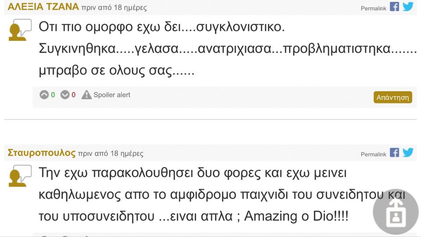This screenshot has width=421, height=237.
Task: Click the Απάντηση reply button
Action: pos(393,97)
